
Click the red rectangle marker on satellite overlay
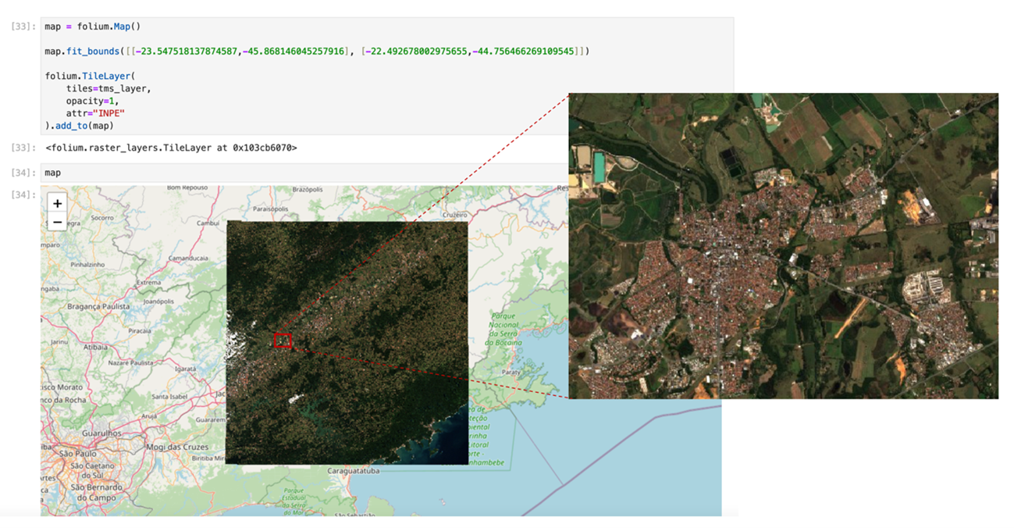tap(283, 341)
